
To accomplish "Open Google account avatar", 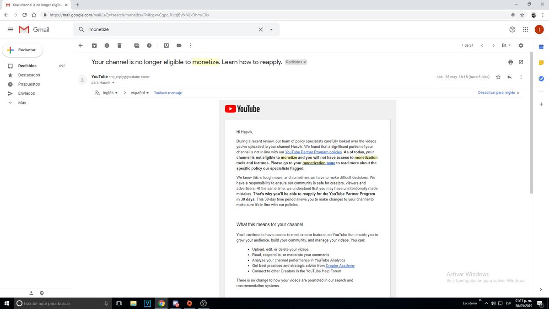I will [539, 29].
